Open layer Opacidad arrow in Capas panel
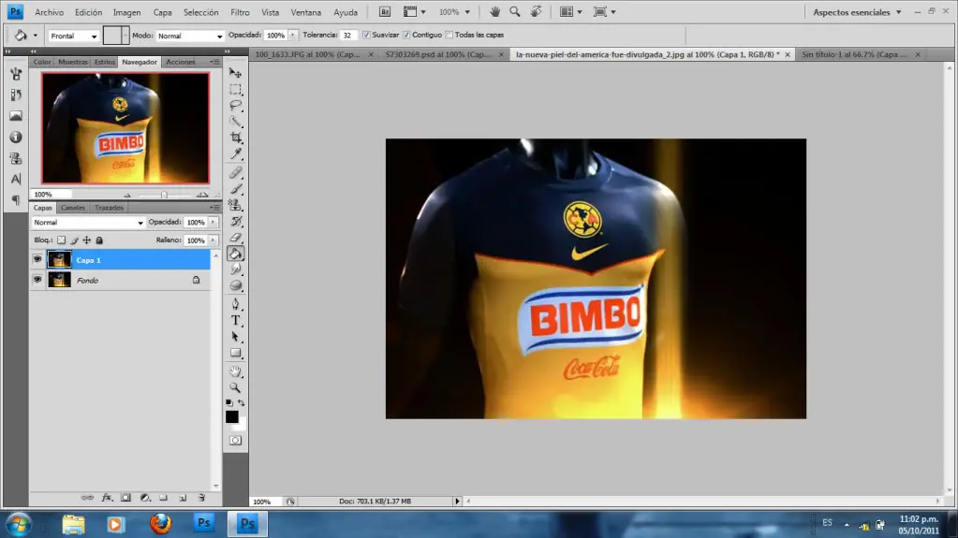This screenshot has width=958, height=538. click(213, 223)
